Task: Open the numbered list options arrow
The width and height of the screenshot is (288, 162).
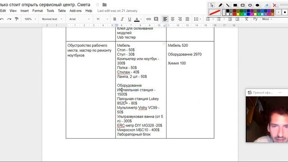Action: tap(213, 19)
